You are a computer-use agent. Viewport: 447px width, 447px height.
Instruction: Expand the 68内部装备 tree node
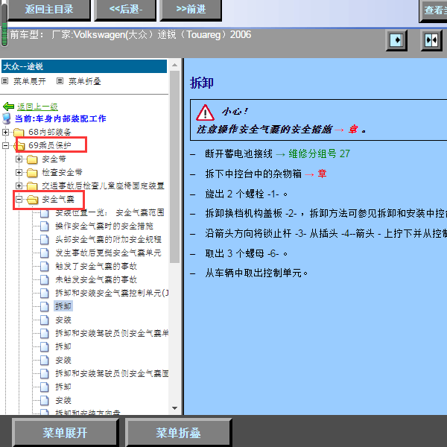pyautogui.click(x=5, y=133)
